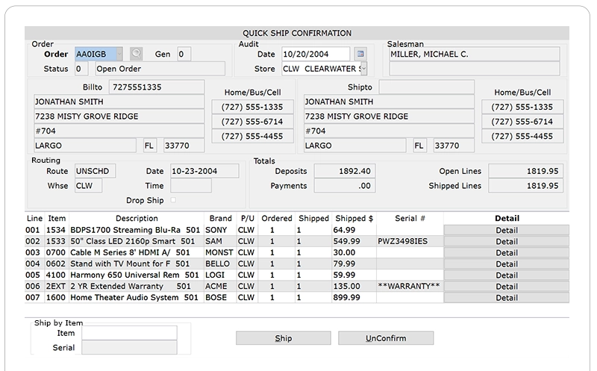The width and height of the screenshot is (597, 371).
Task: Click the Ship by Item input field
Action: point(128,333)
